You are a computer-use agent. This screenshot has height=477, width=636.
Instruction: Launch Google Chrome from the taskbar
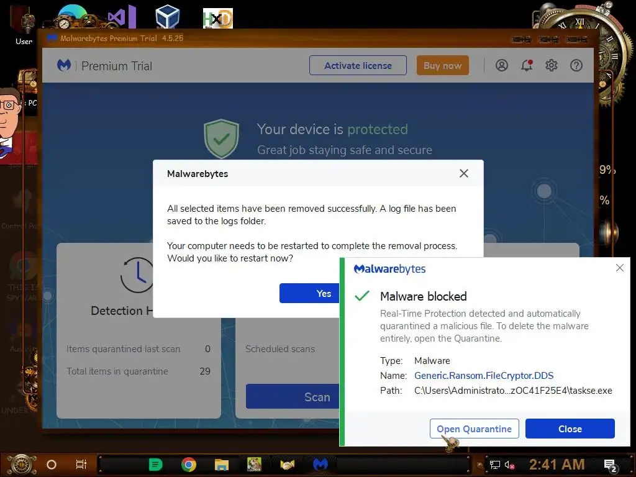point(189,465)
